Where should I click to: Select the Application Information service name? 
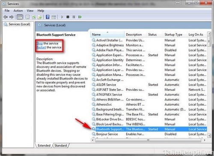tap(109, 65)
